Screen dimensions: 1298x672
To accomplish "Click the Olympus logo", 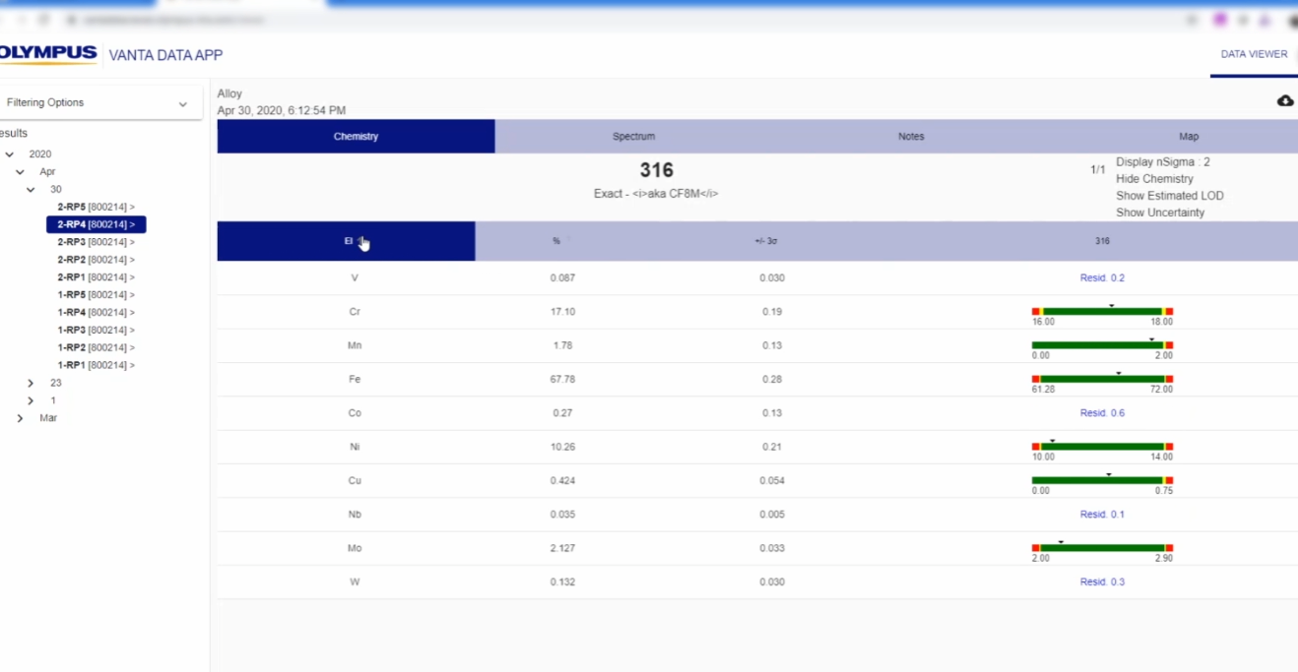I will click(x=47, y=54).
